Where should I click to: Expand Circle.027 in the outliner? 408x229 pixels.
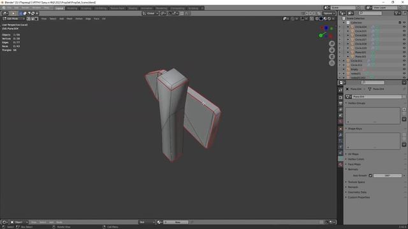point(348,39)
